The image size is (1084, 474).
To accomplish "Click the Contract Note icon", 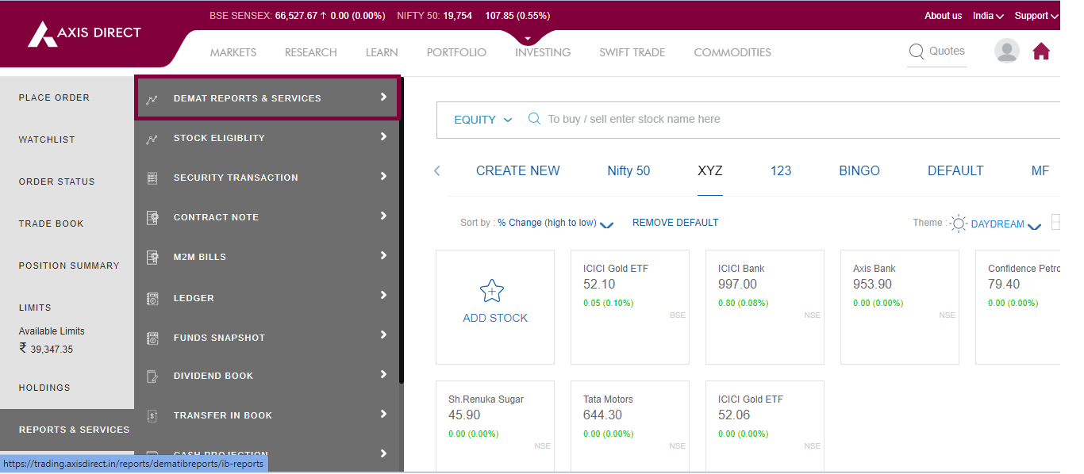I will pos(152,217).
